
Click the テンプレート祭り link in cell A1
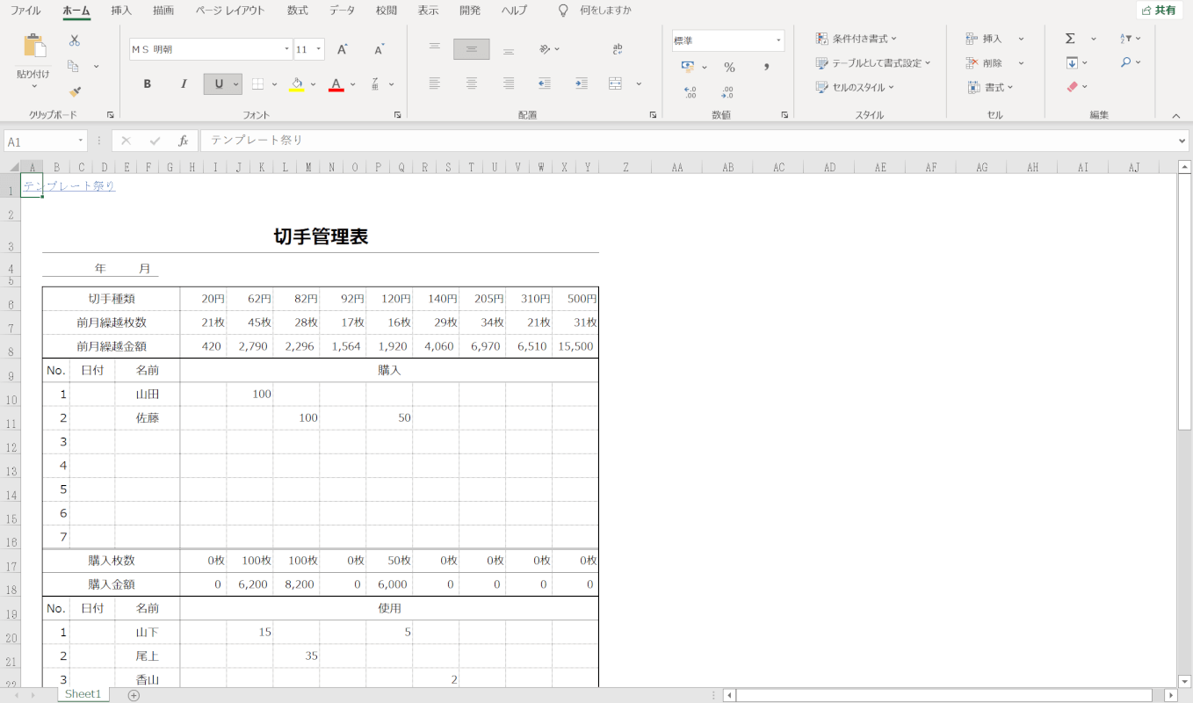[69, 185]
